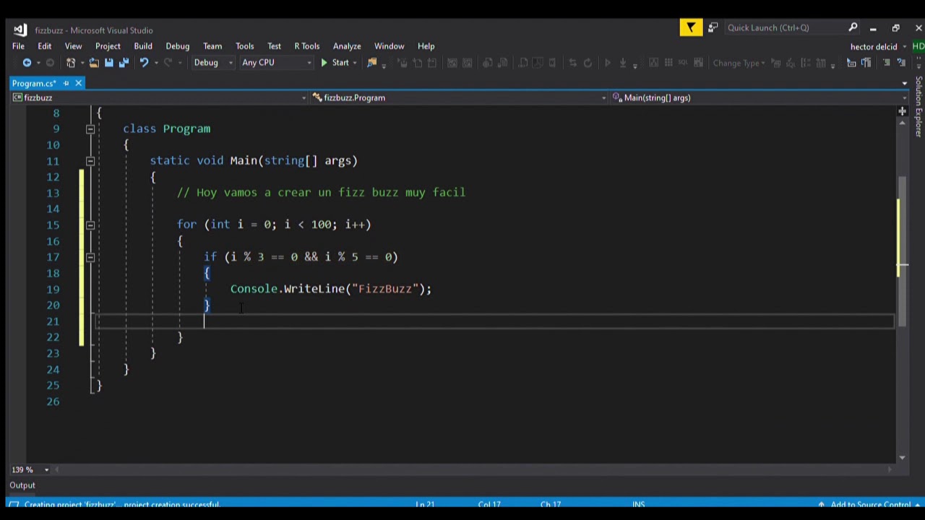The width and height of the screenshot is (925, 520).
Task: Click the Visual Studio logo icon
Action: click(20, 30)
